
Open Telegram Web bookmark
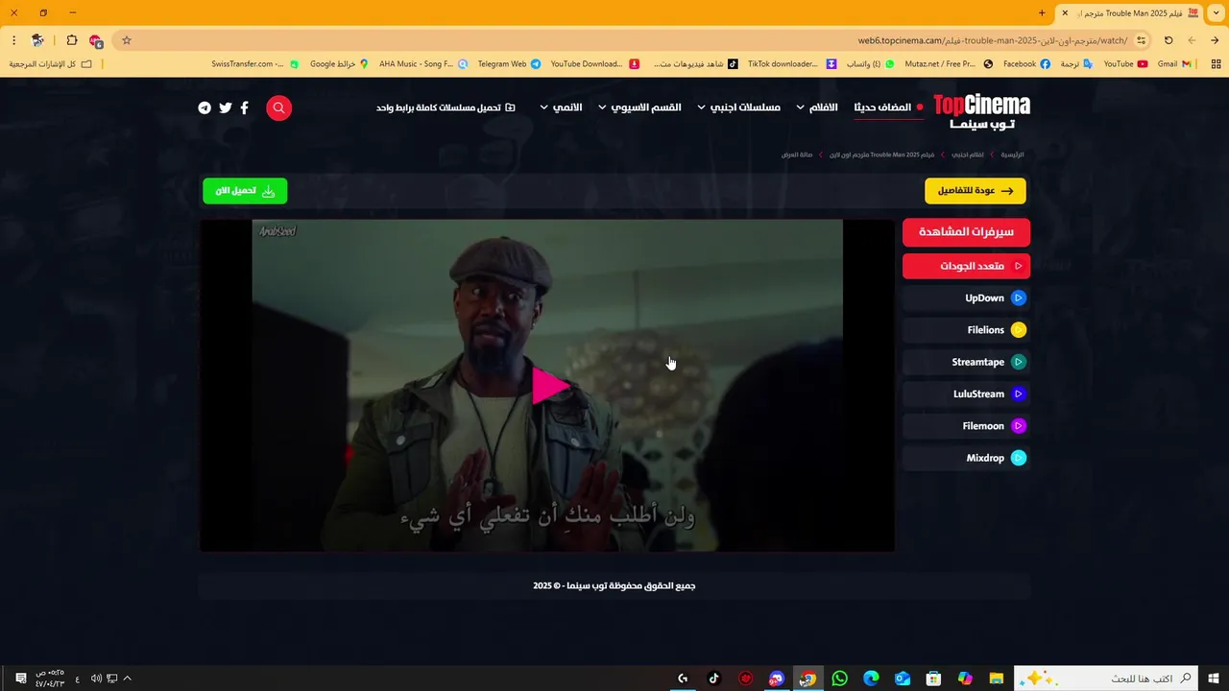pos(509,64)
